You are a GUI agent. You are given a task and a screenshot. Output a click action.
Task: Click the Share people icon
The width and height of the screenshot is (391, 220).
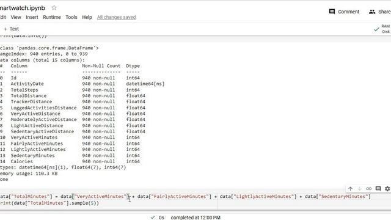[x=372, y=12]
